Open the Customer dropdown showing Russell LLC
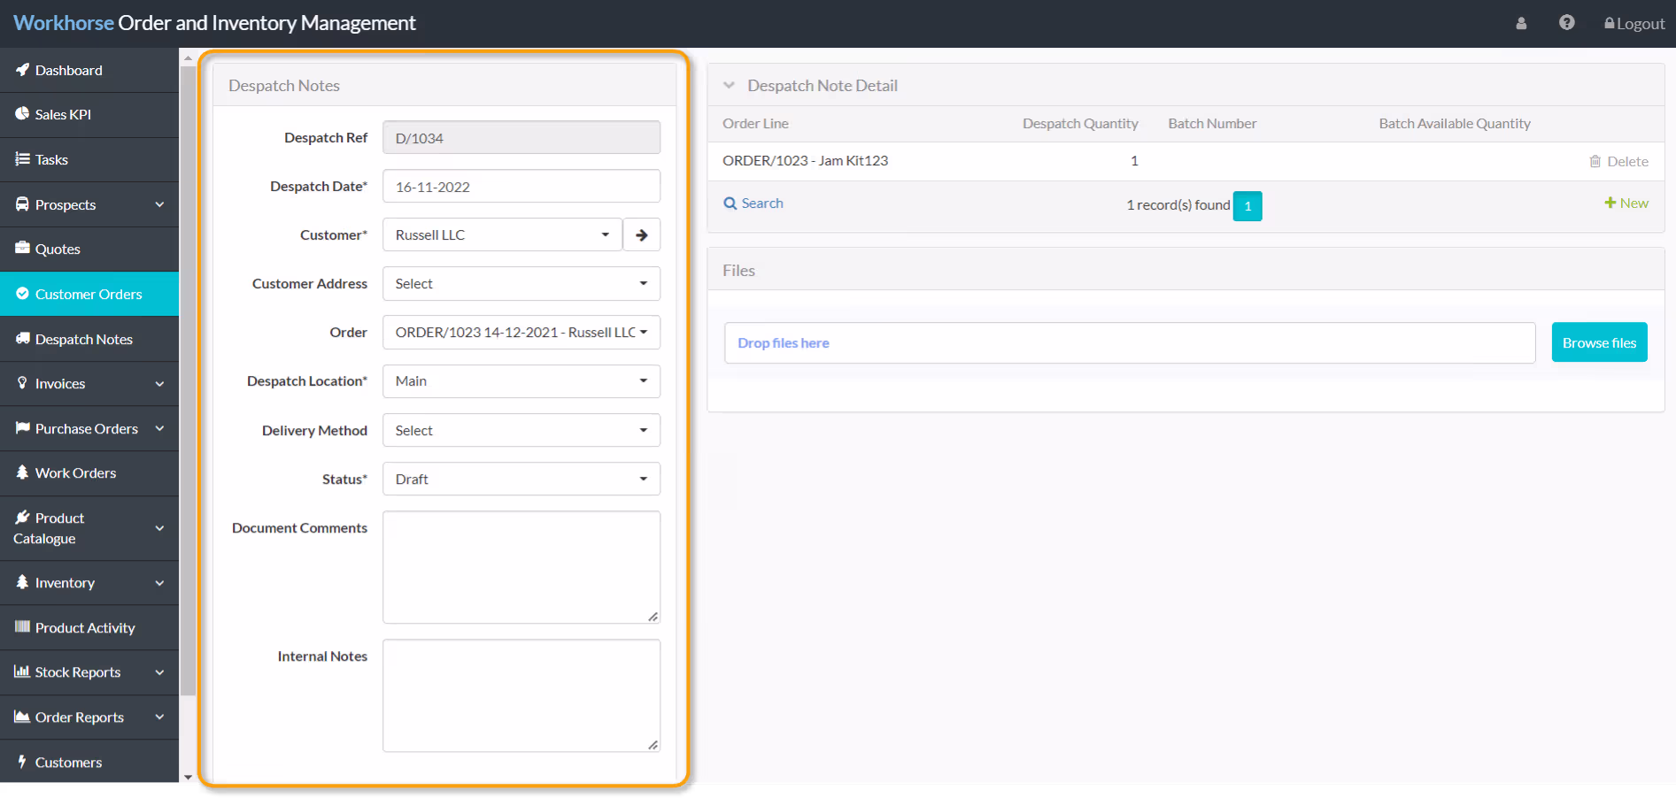The width and height of the screenshot is (1676, 798). coord(502,235)
